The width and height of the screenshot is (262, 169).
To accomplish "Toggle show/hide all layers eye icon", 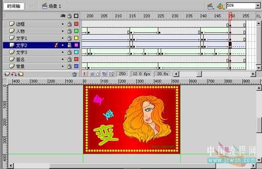I will coord(62,16).
